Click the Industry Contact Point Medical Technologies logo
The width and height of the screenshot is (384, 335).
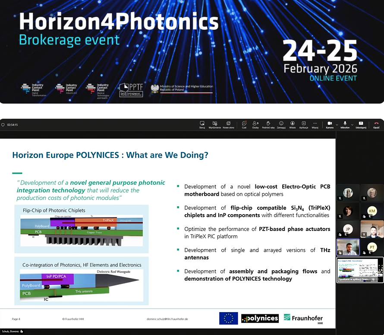click(98, 91)
